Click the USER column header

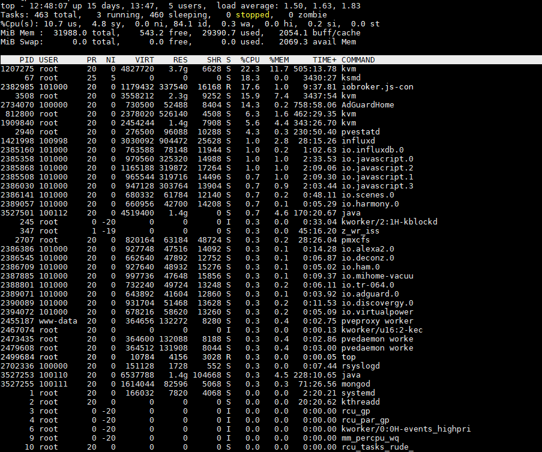[49, 60]
